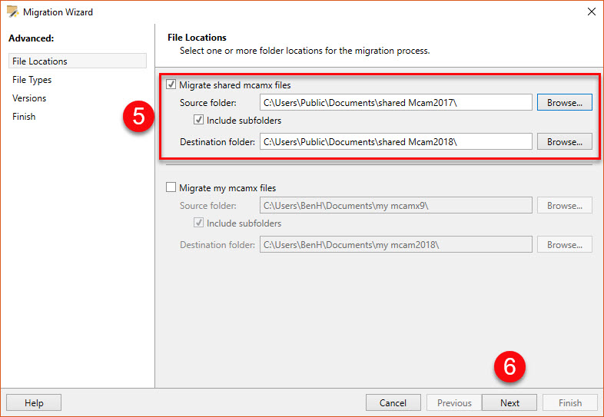The height and width of the screenshot is (417, 604).
Task: Cancel the migration wizard
Action: 393,402
